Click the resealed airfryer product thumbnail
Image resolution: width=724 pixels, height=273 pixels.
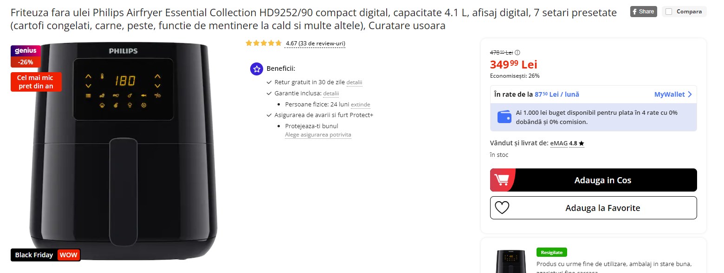[512, 261]
